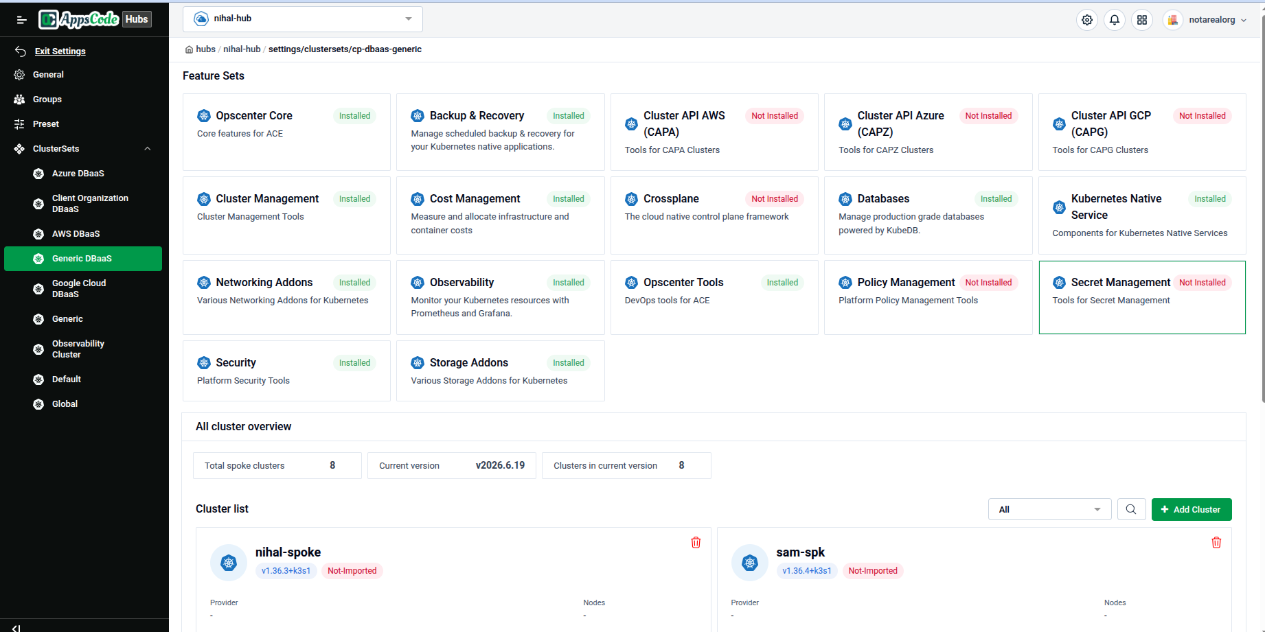Click the notarealorg organization avatar
The image size is (1265, 632).
1173,20
